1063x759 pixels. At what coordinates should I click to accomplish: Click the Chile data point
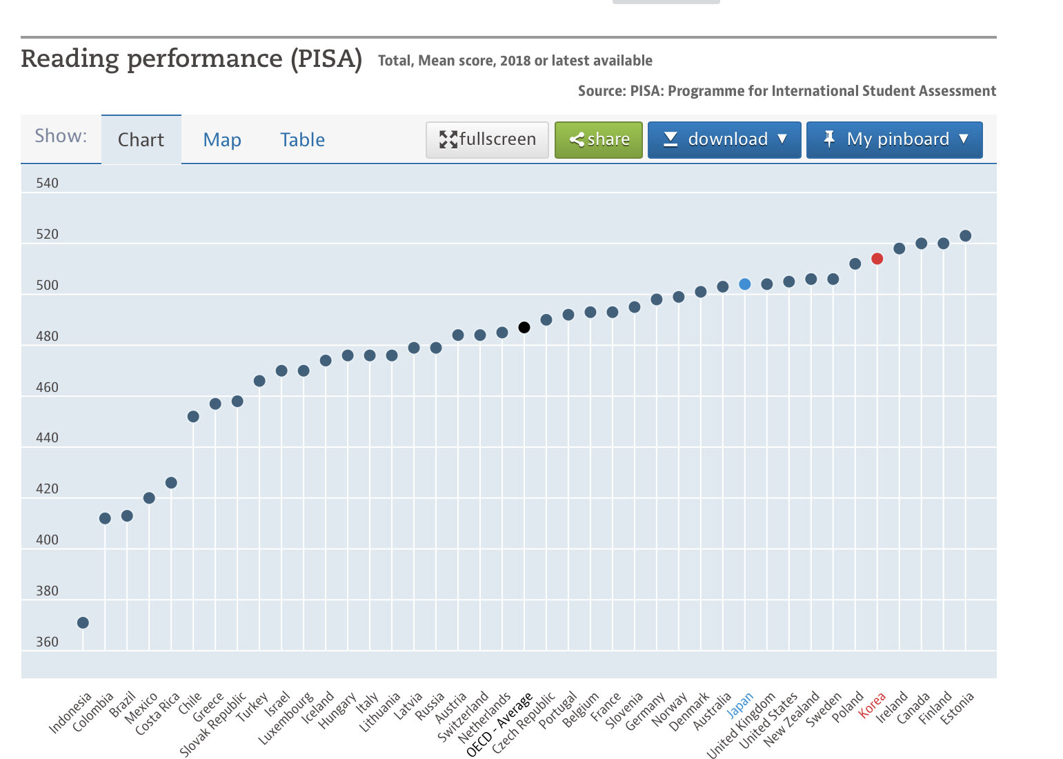click(x=193, y=417)
